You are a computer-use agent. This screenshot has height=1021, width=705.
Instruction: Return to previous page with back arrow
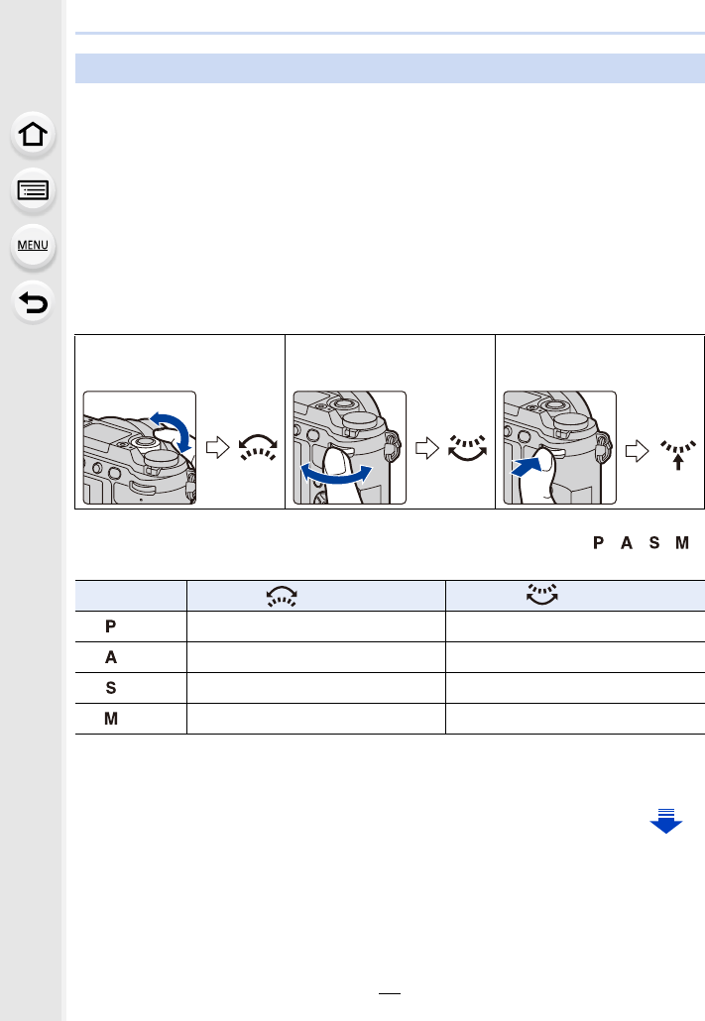tap(34, 301)
